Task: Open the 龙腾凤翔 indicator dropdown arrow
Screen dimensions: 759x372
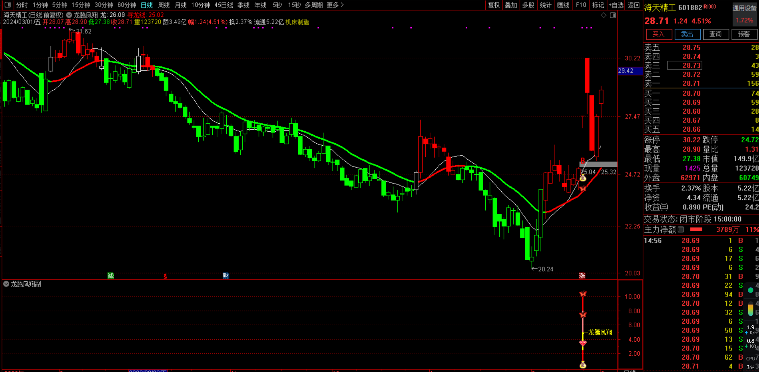Action: 69,15
